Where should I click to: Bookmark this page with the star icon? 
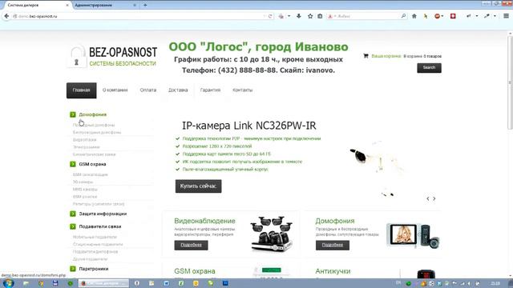[x=310, y=16]
